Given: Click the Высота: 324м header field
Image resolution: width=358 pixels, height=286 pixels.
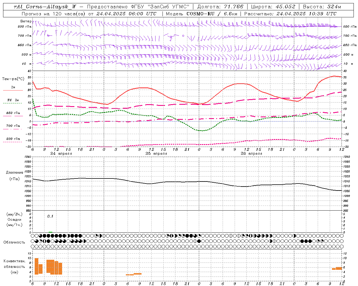Looking at the screenshot, I should point(322,7).
